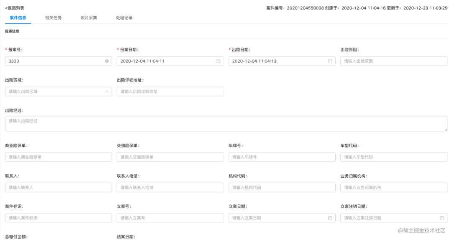The height and width of the screenshot is (240, 452).
Task: Click the 案件标识 input field
Action: coord(59,218)
